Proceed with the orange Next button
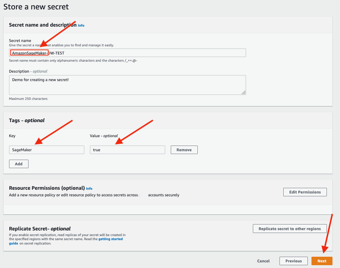340x268 pixels. (322, 261)
